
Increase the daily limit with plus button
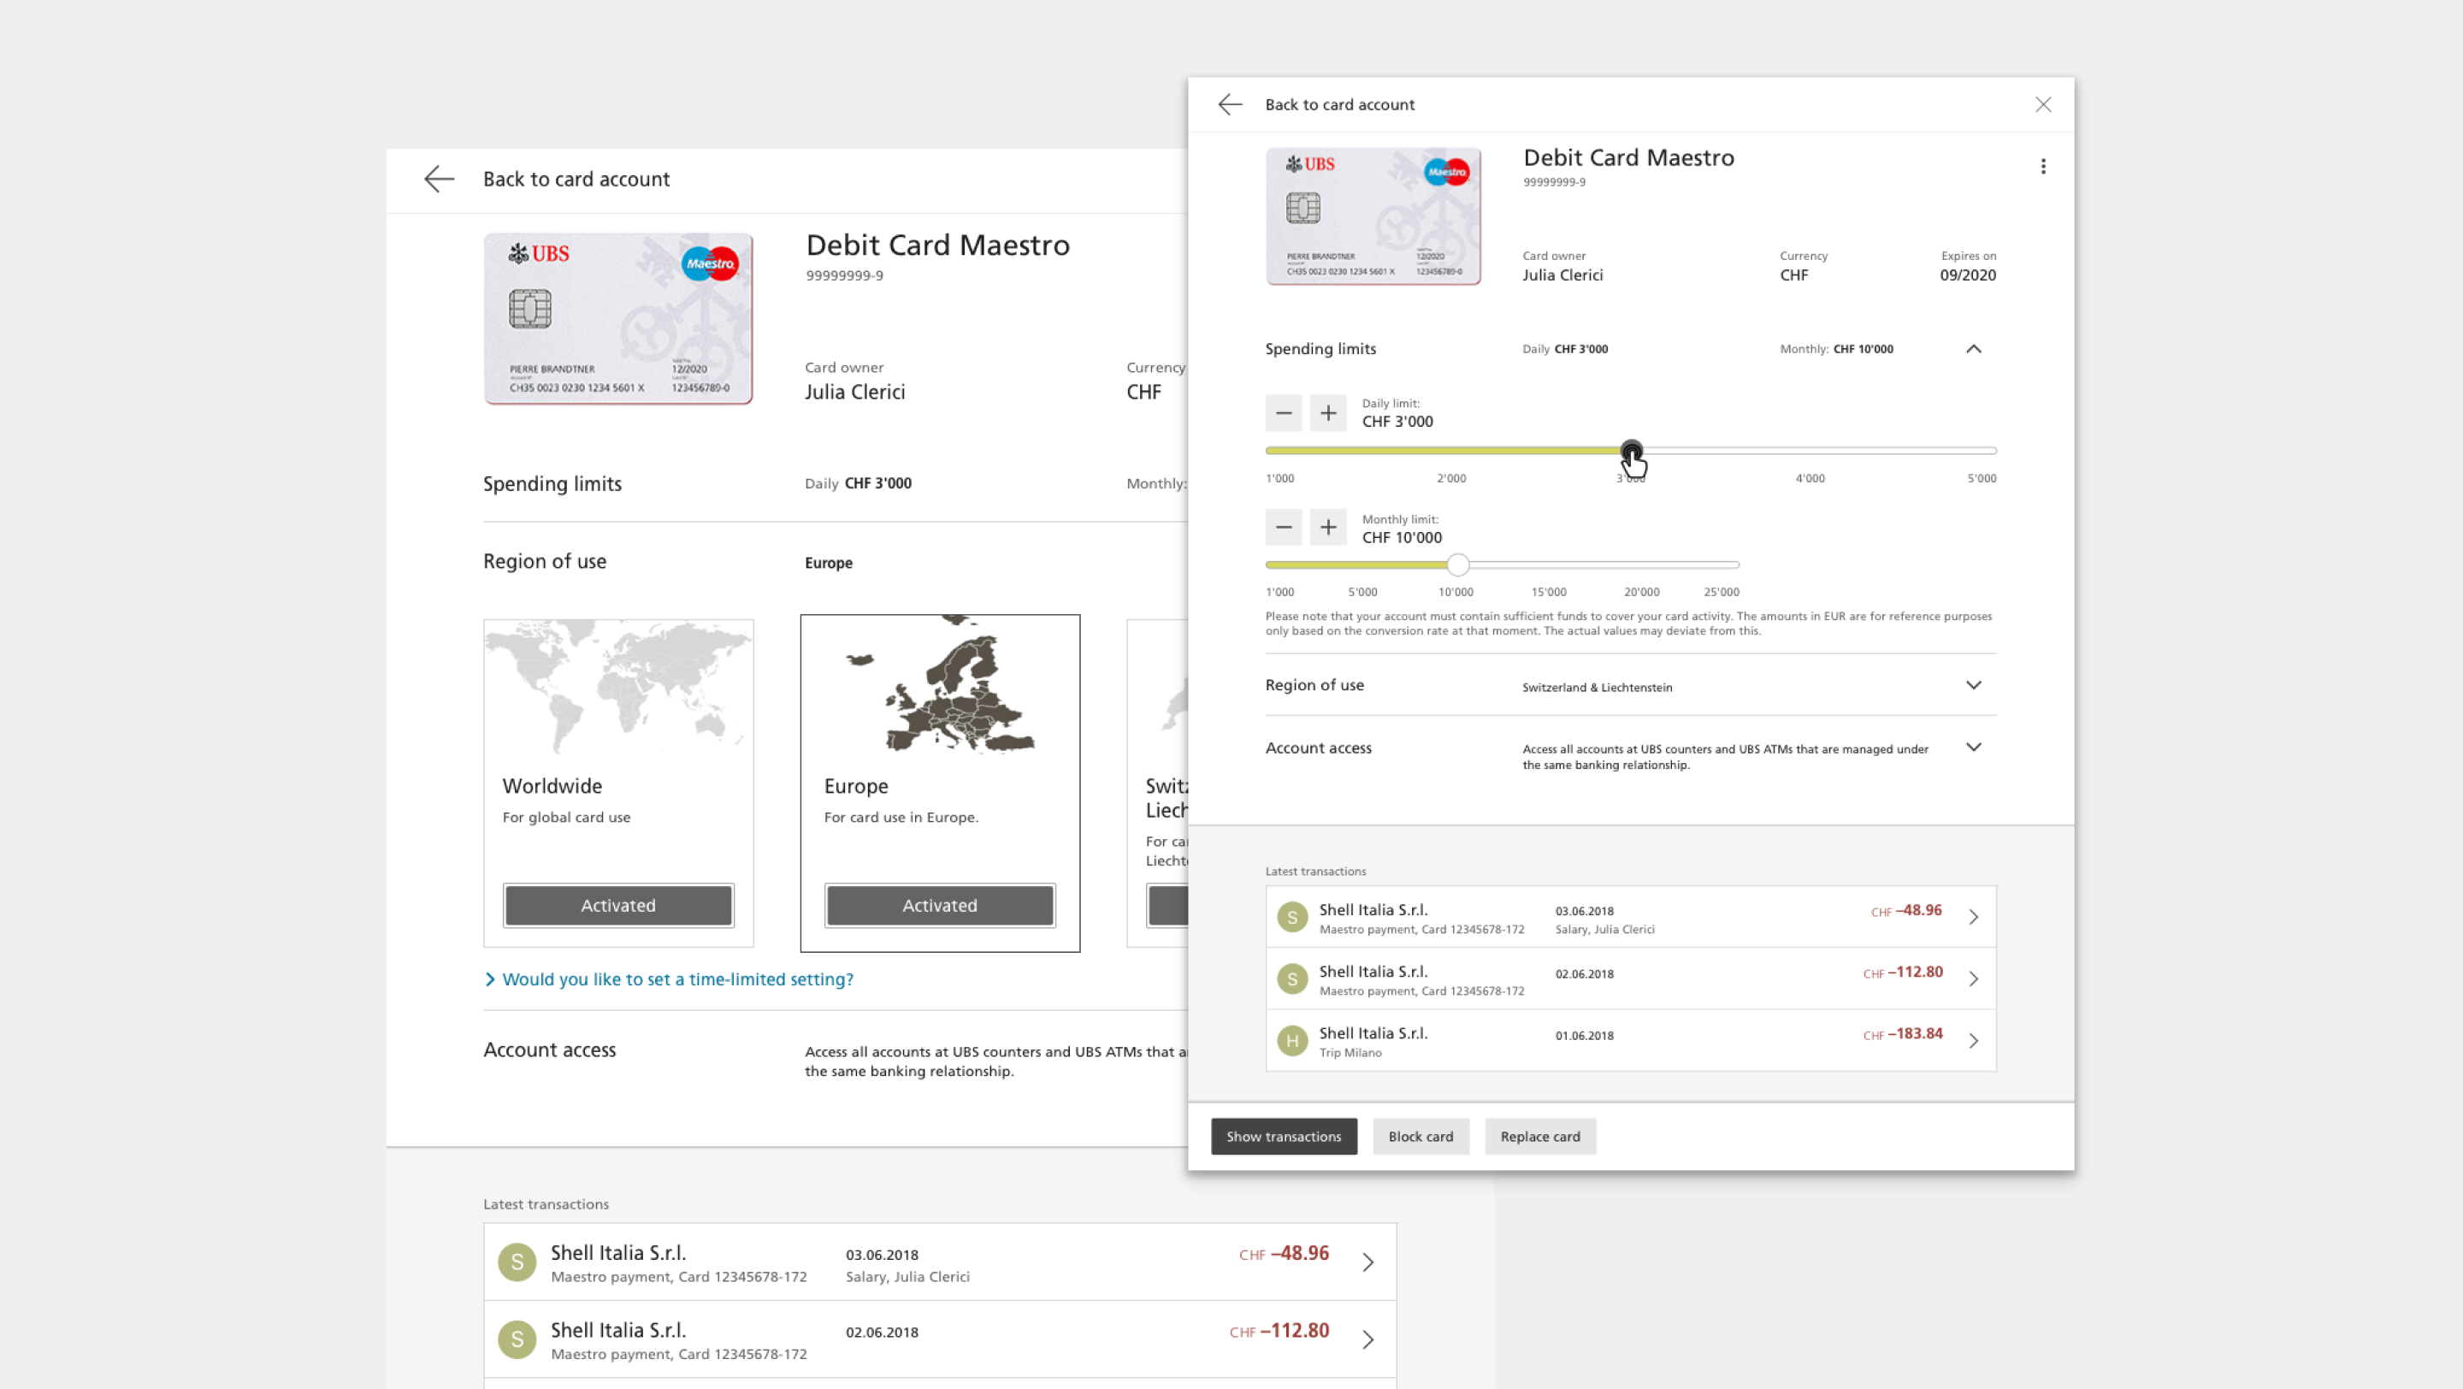[x=1327, y=413]
